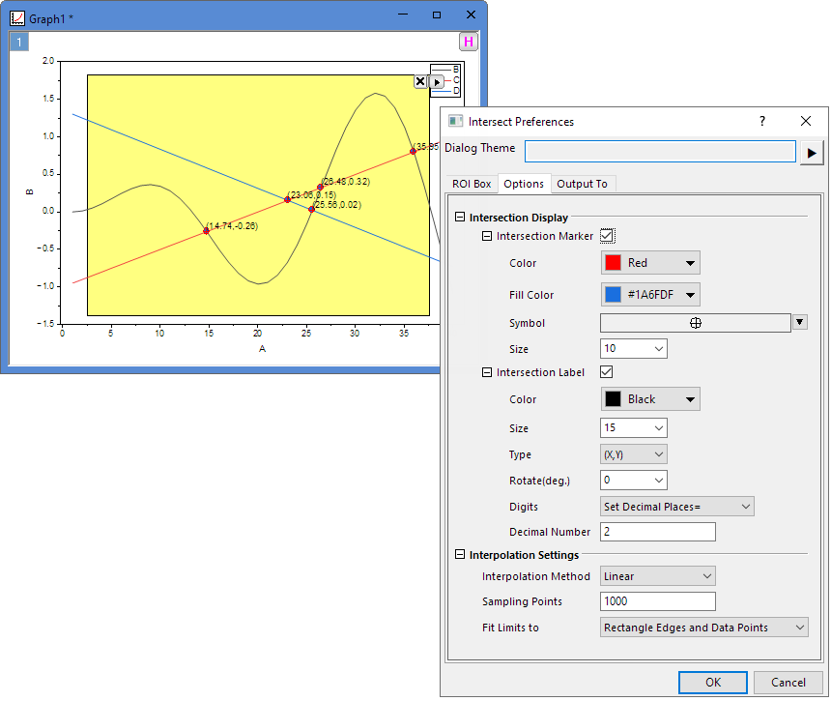Click the Graph1 title bar text
This screenshot has height=701, width=831.
pyautogui.click(x=51, y=19)
